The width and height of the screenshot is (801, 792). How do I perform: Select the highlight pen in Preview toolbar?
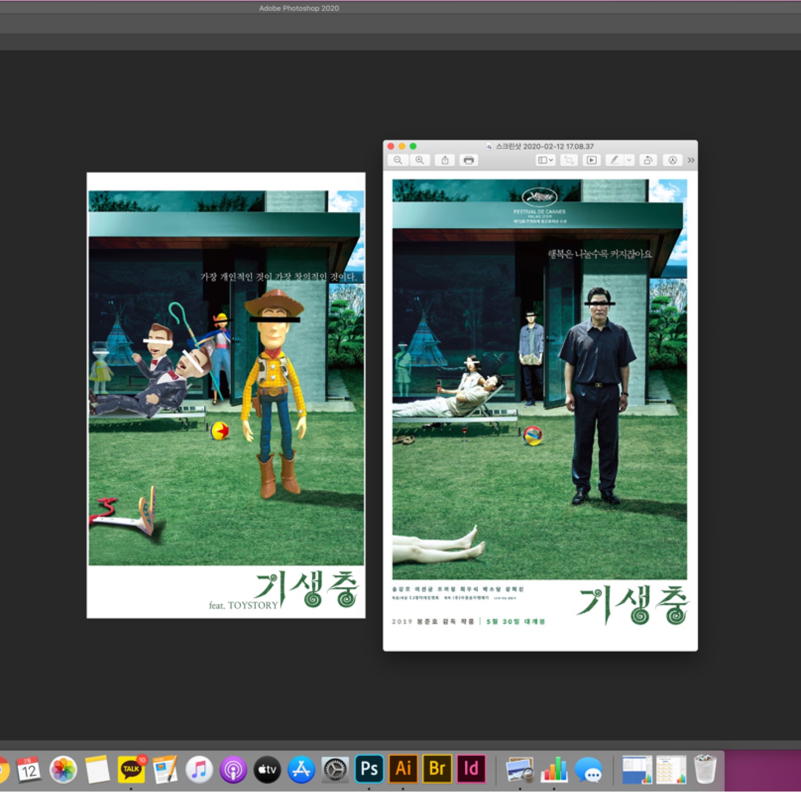coord(614,160)
